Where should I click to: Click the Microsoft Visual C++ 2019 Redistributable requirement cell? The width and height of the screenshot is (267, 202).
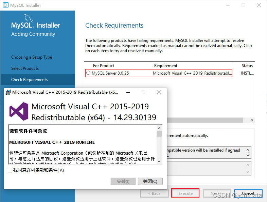[192, 73]
